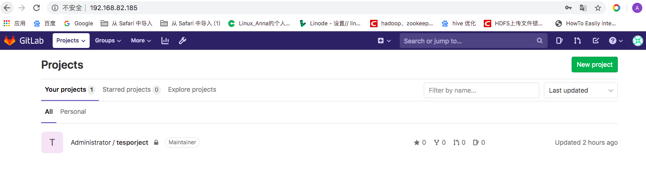
Task: Click the translate page icon
Action: coord(583,8)
